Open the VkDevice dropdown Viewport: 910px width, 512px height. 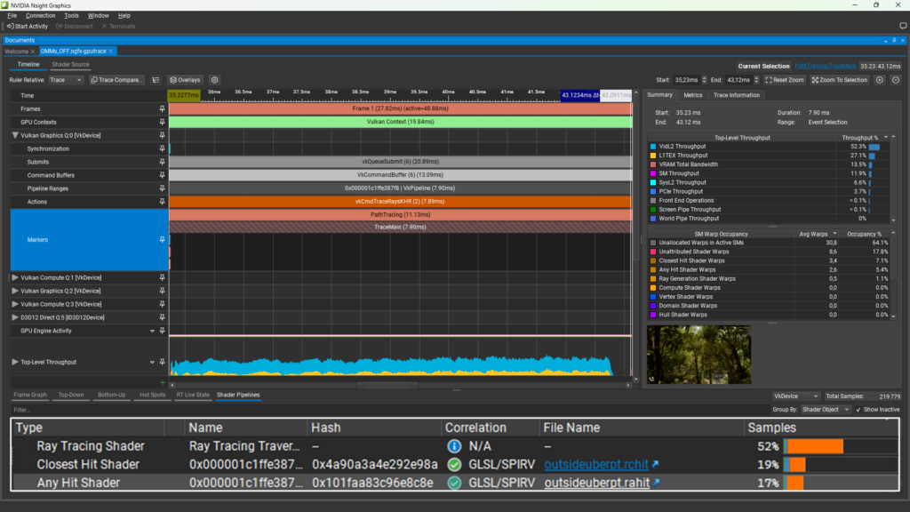[795, 396]
